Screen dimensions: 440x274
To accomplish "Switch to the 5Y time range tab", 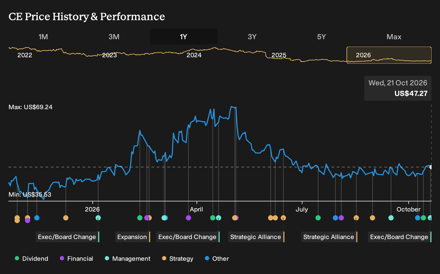I will coord(321,37).
